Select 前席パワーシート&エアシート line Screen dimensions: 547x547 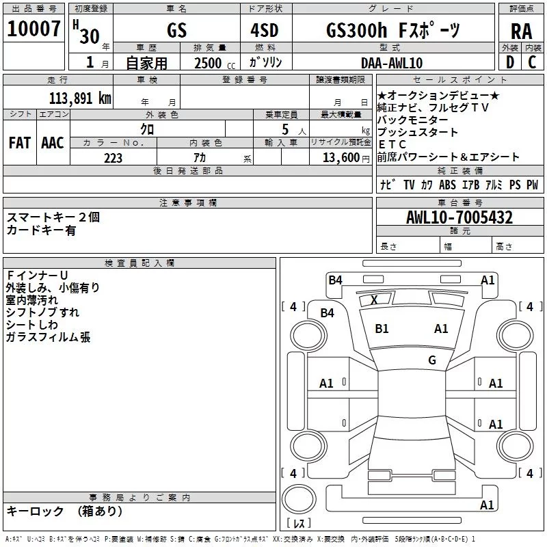coord(449,157)
